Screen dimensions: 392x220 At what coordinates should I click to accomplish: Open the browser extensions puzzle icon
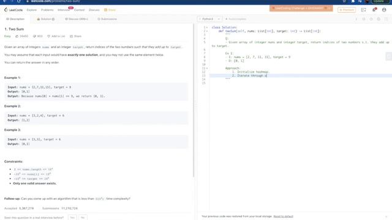pyautogui.click(x=353, y=1)
